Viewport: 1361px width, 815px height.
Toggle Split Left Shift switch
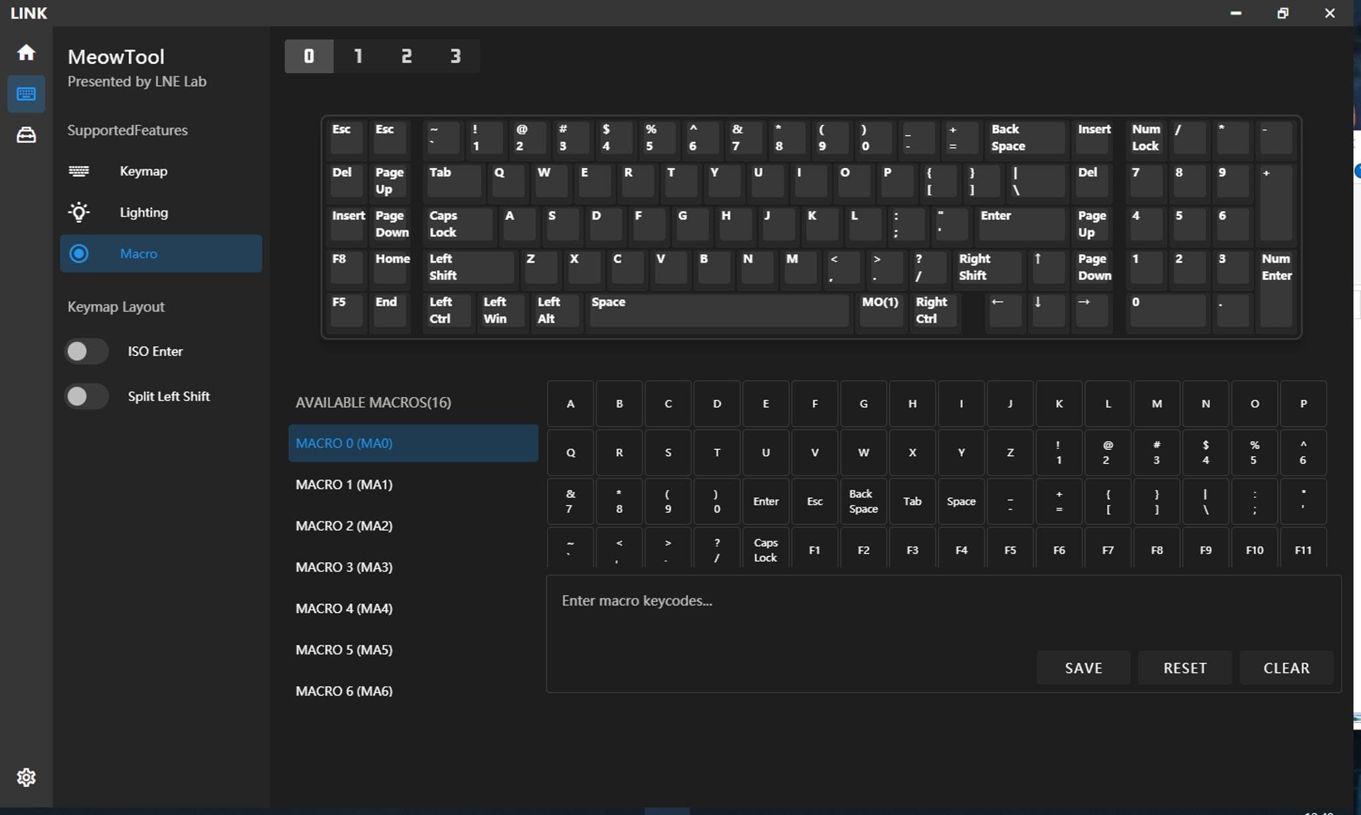click(x=86, y=397)
